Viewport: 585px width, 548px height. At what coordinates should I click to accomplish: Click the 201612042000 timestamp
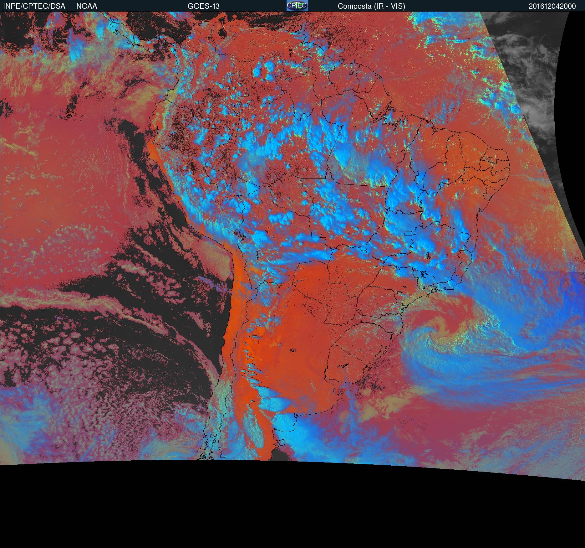tap(552, 6)
